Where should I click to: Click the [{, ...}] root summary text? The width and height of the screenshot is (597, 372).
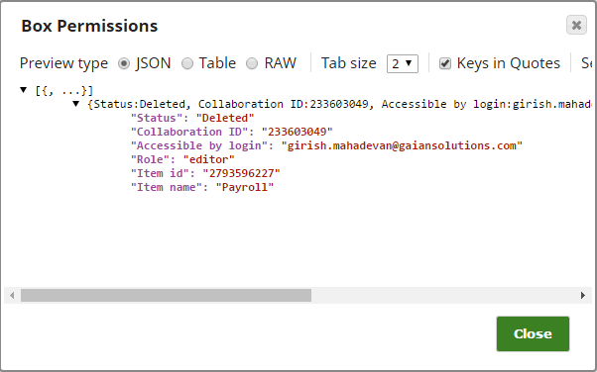pos(63,91)
